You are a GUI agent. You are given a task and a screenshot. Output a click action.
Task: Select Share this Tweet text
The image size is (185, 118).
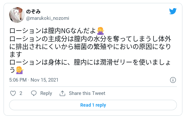pyautogui.click(x=87, y=93)
